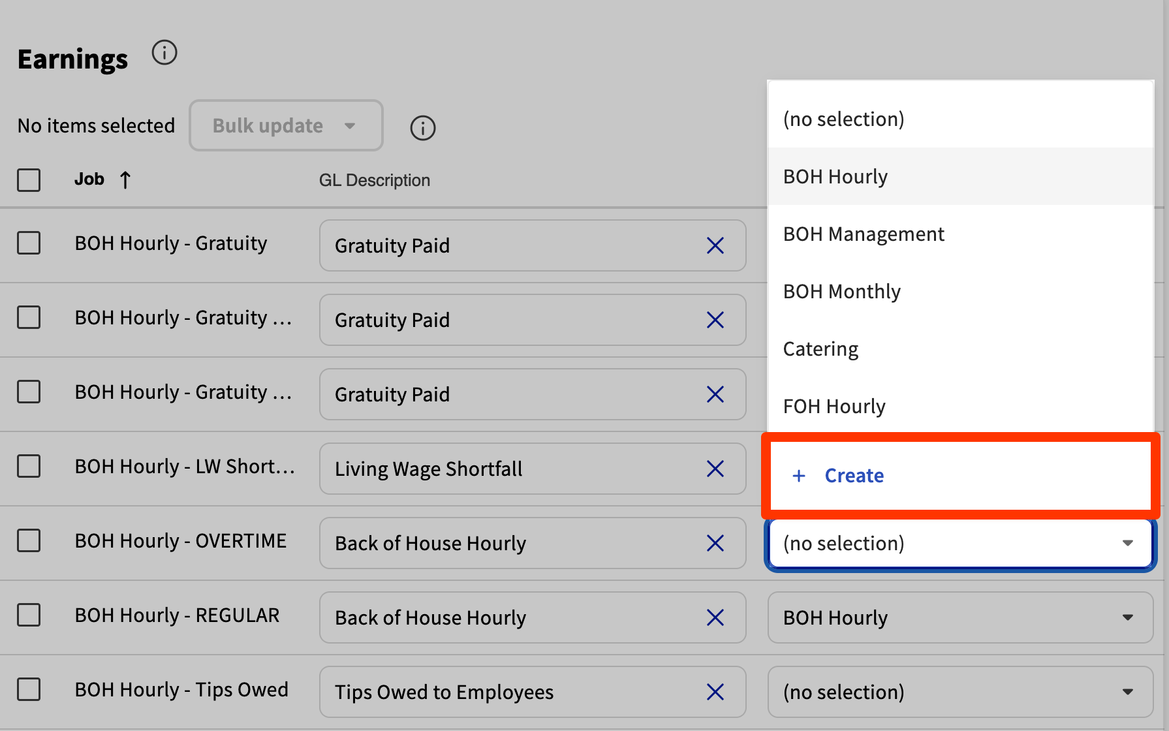Select BOH Monthly from the list options
Image resolution: width=1169 pixels, height=731 pixels.
(x=842, y=291)
